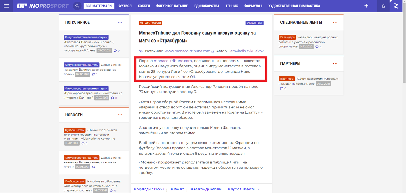This screenshot has width=406, height=193.
Task: Click the Календарь orange tag
Action: pyautogui.click(x=287, y=37)
